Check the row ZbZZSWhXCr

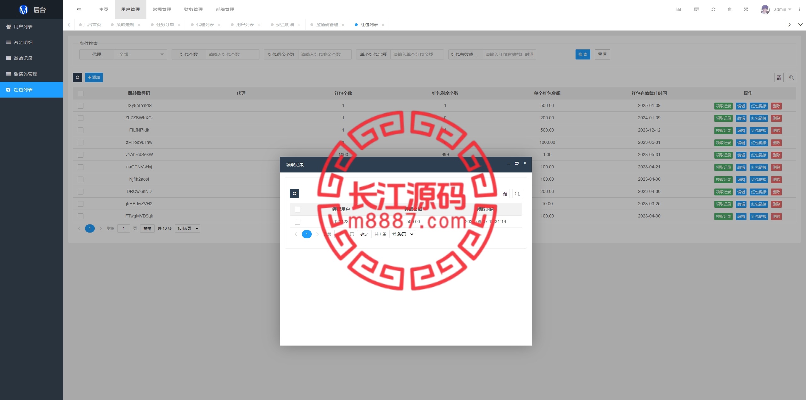pyautogui.click(x=81, y=118)
